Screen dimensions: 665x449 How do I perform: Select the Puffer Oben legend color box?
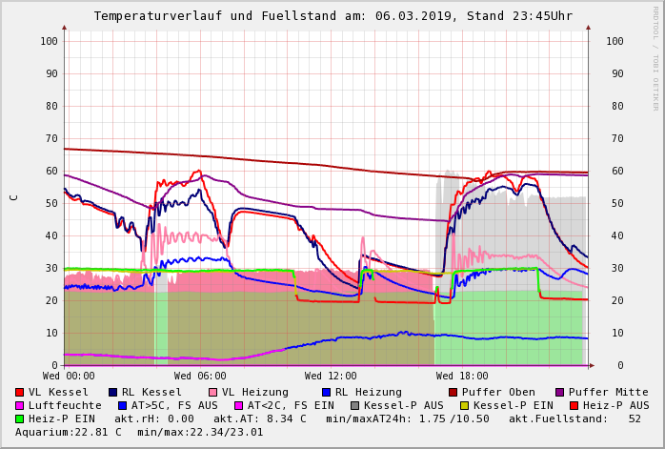453,392
